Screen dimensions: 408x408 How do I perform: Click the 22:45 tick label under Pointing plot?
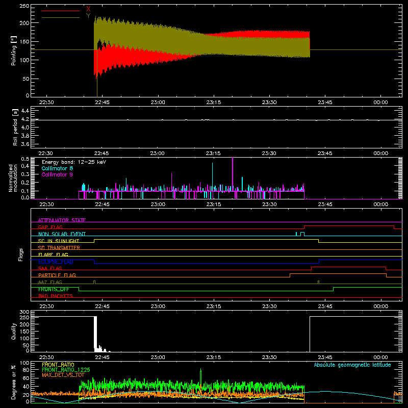tap(103, 103)
